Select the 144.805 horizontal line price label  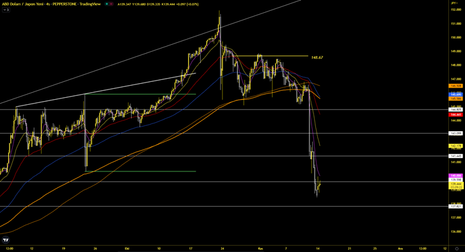(x=456, y=110)
